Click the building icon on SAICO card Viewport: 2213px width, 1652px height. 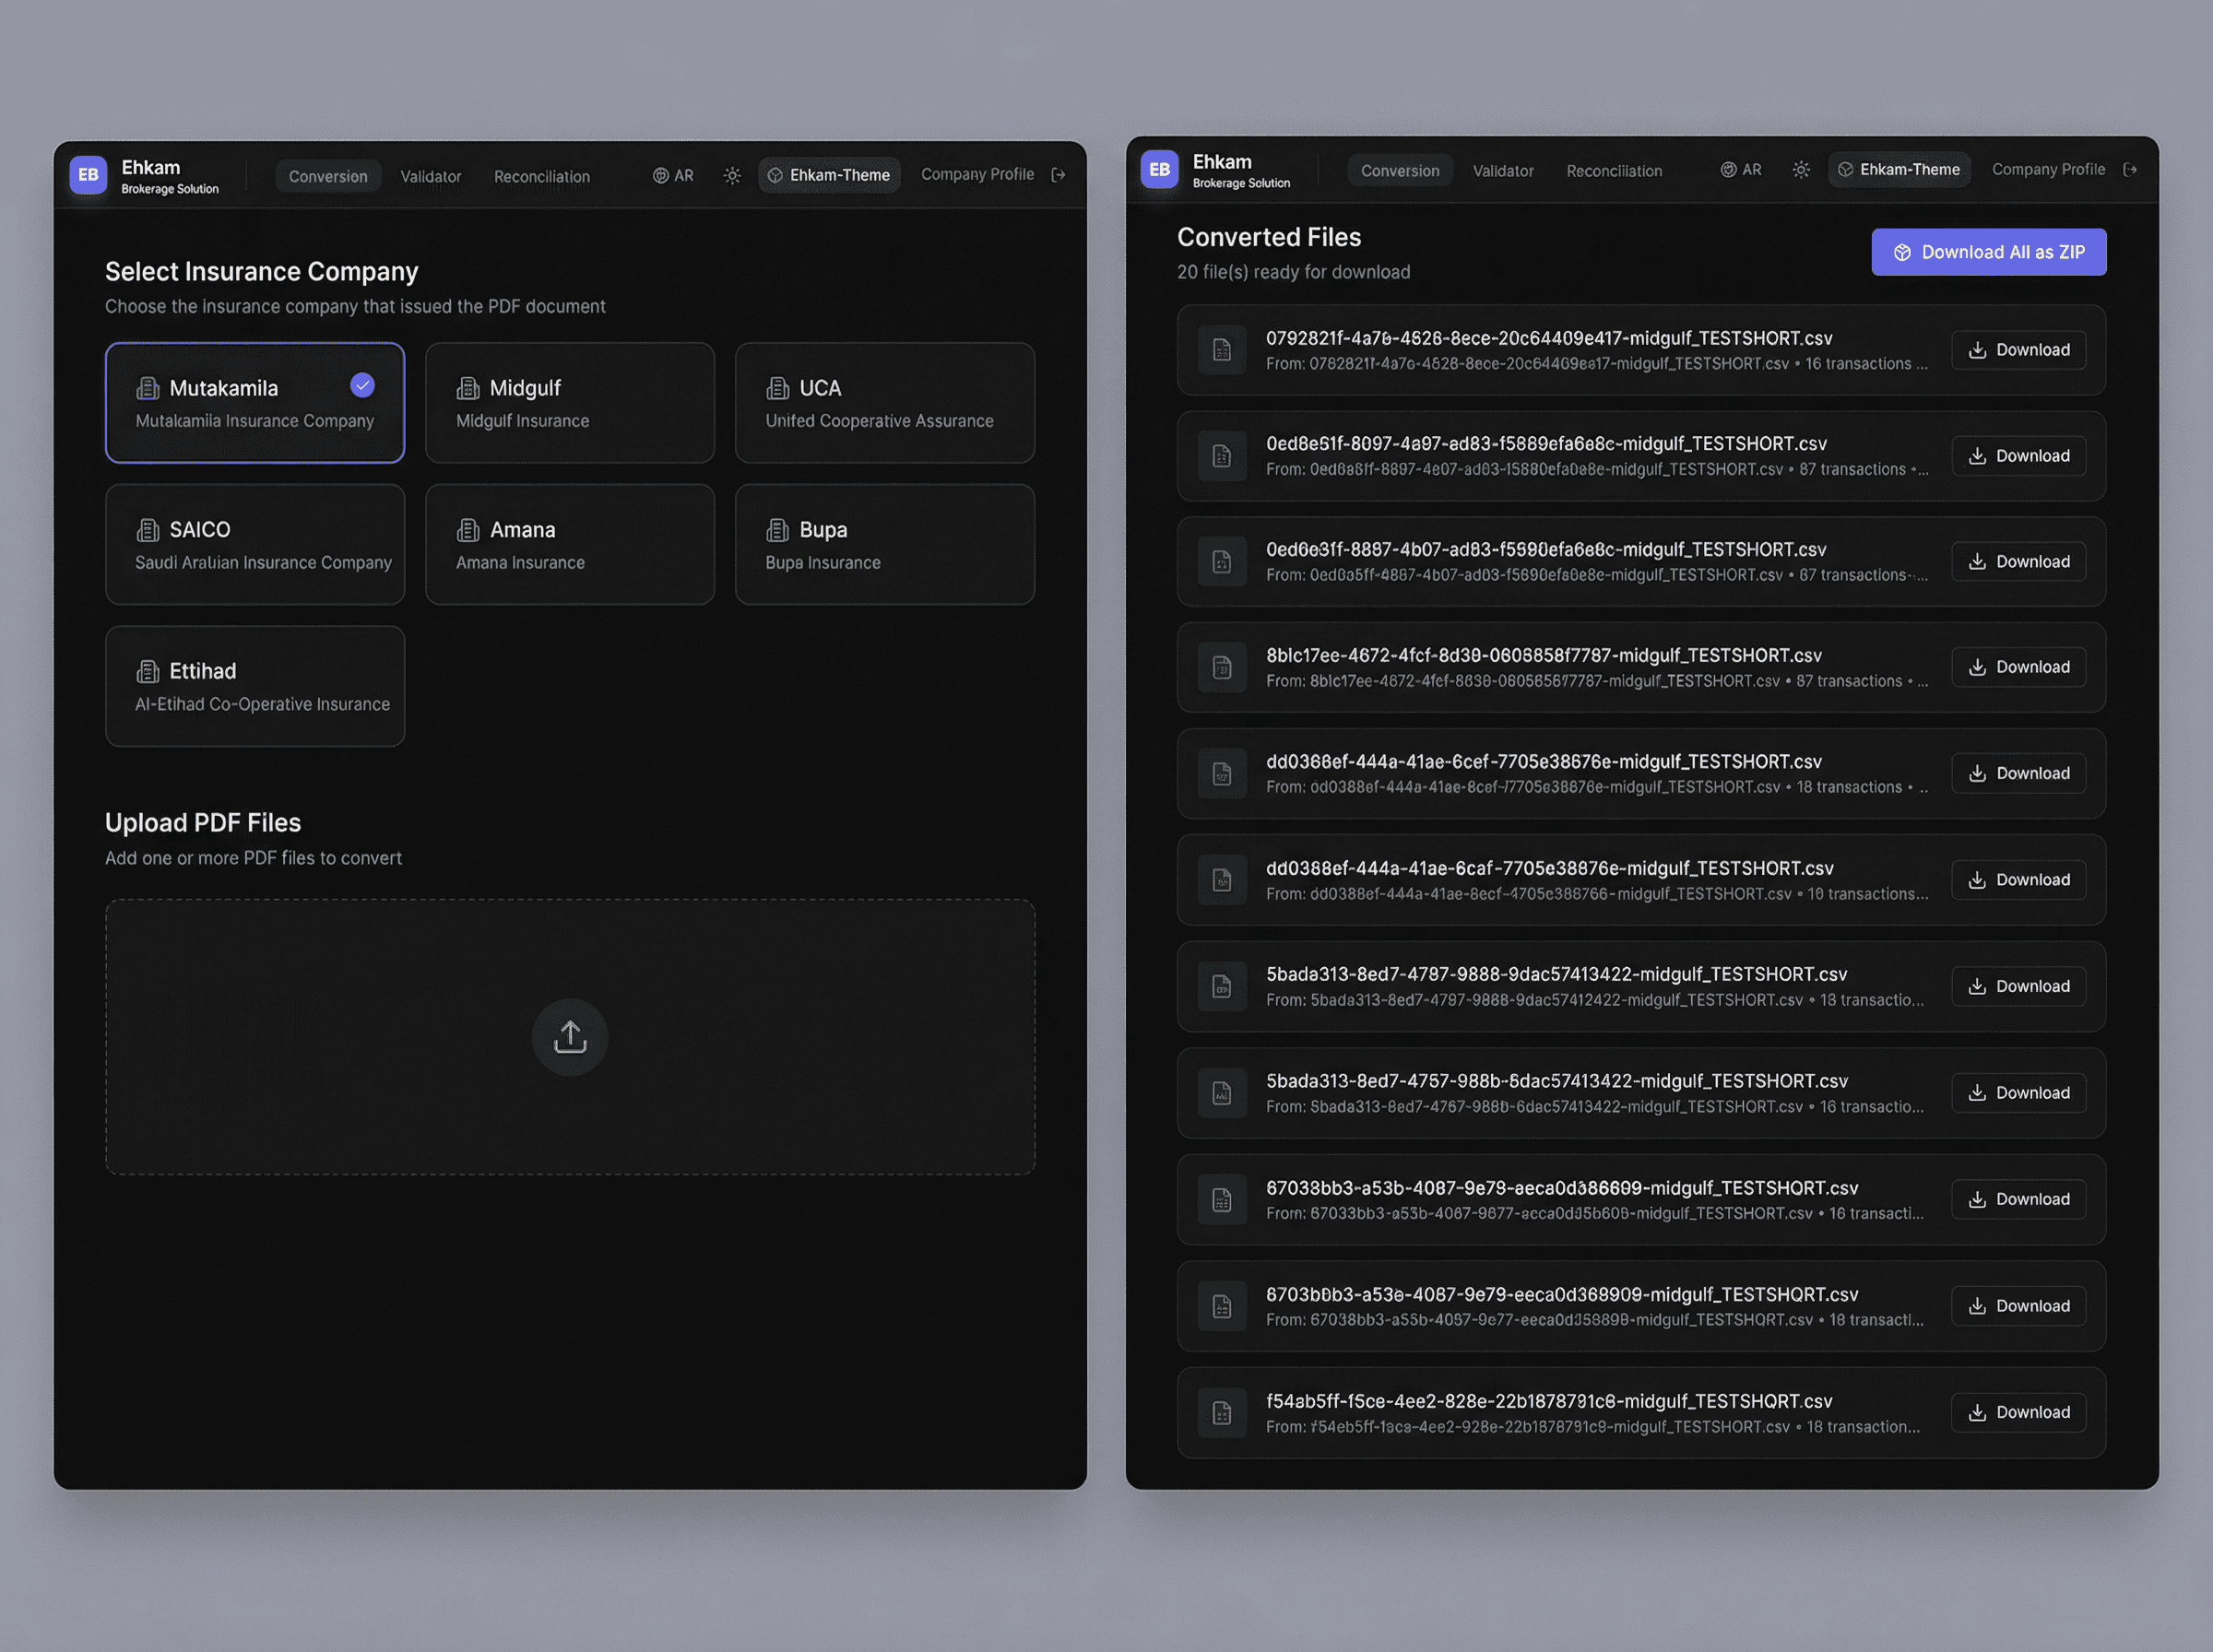tap(149, 529)
